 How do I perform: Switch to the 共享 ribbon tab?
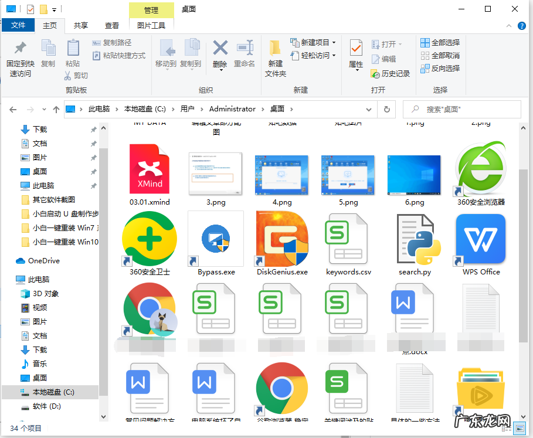click(x=80, y=25)
